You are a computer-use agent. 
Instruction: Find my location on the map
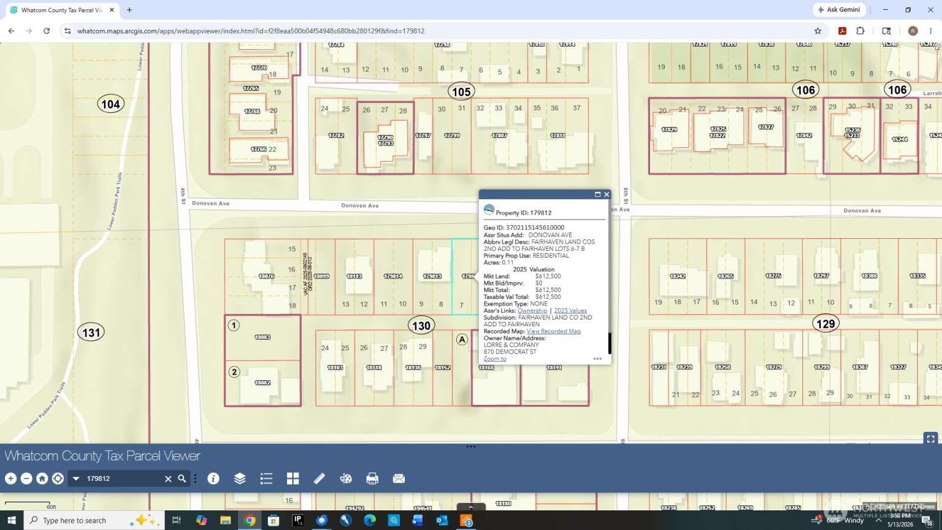coord(58,478)
